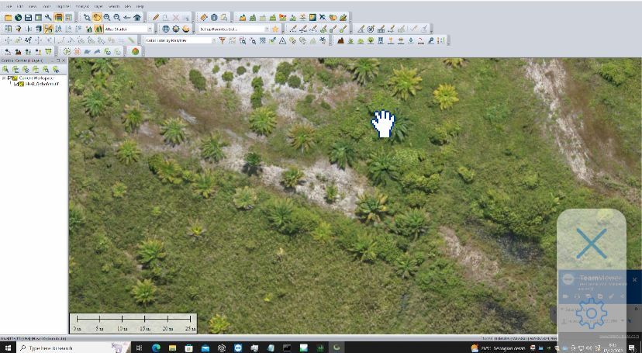Open the Help menu
Screen dimensions: 642x353
(x=140, y=6)
